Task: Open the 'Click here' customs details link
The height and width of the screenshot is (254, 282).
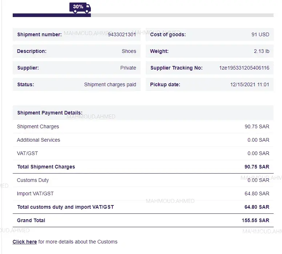Action: tap(25, 242)
